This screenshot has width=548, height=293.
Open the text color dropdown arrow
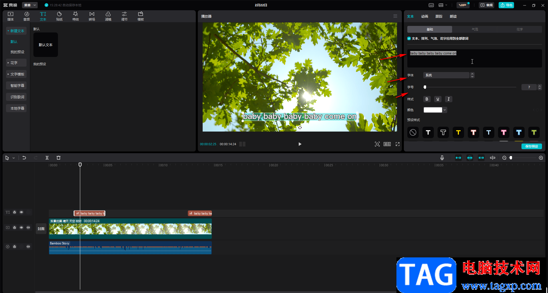(445, 110)
